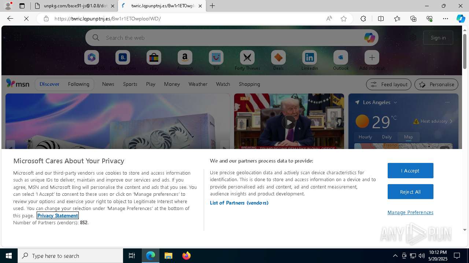This screenshot has height=263, width=469.
Task: Show hidden system tray icons
Action: (x=395, y=256)
